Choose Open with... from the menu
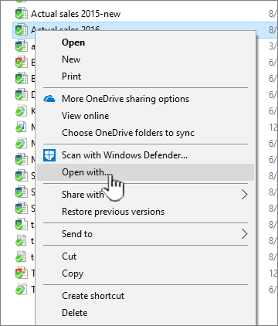 pyautogui.click(x=145, y=172)
